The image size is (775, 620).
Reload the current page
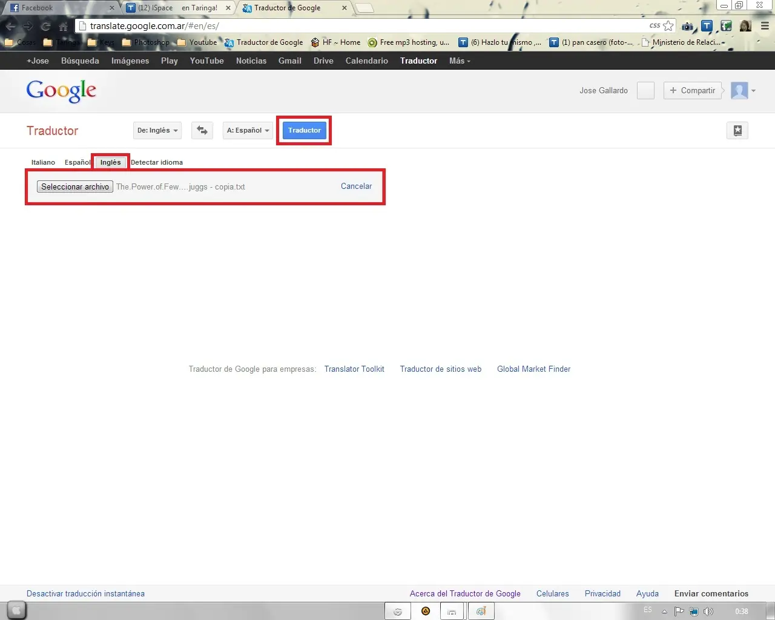[45, 26]
